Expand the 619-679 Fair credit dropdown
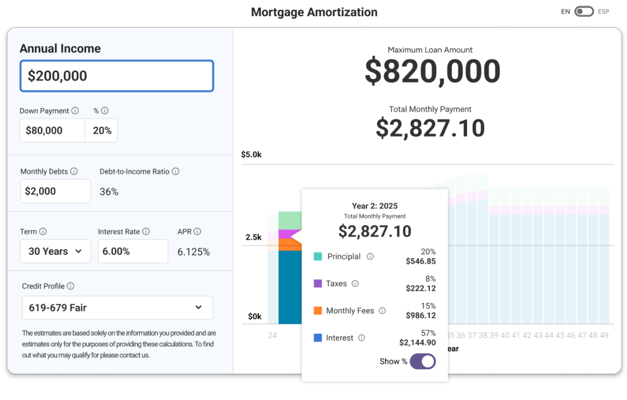The image size is (627, 400). point(117,308)
